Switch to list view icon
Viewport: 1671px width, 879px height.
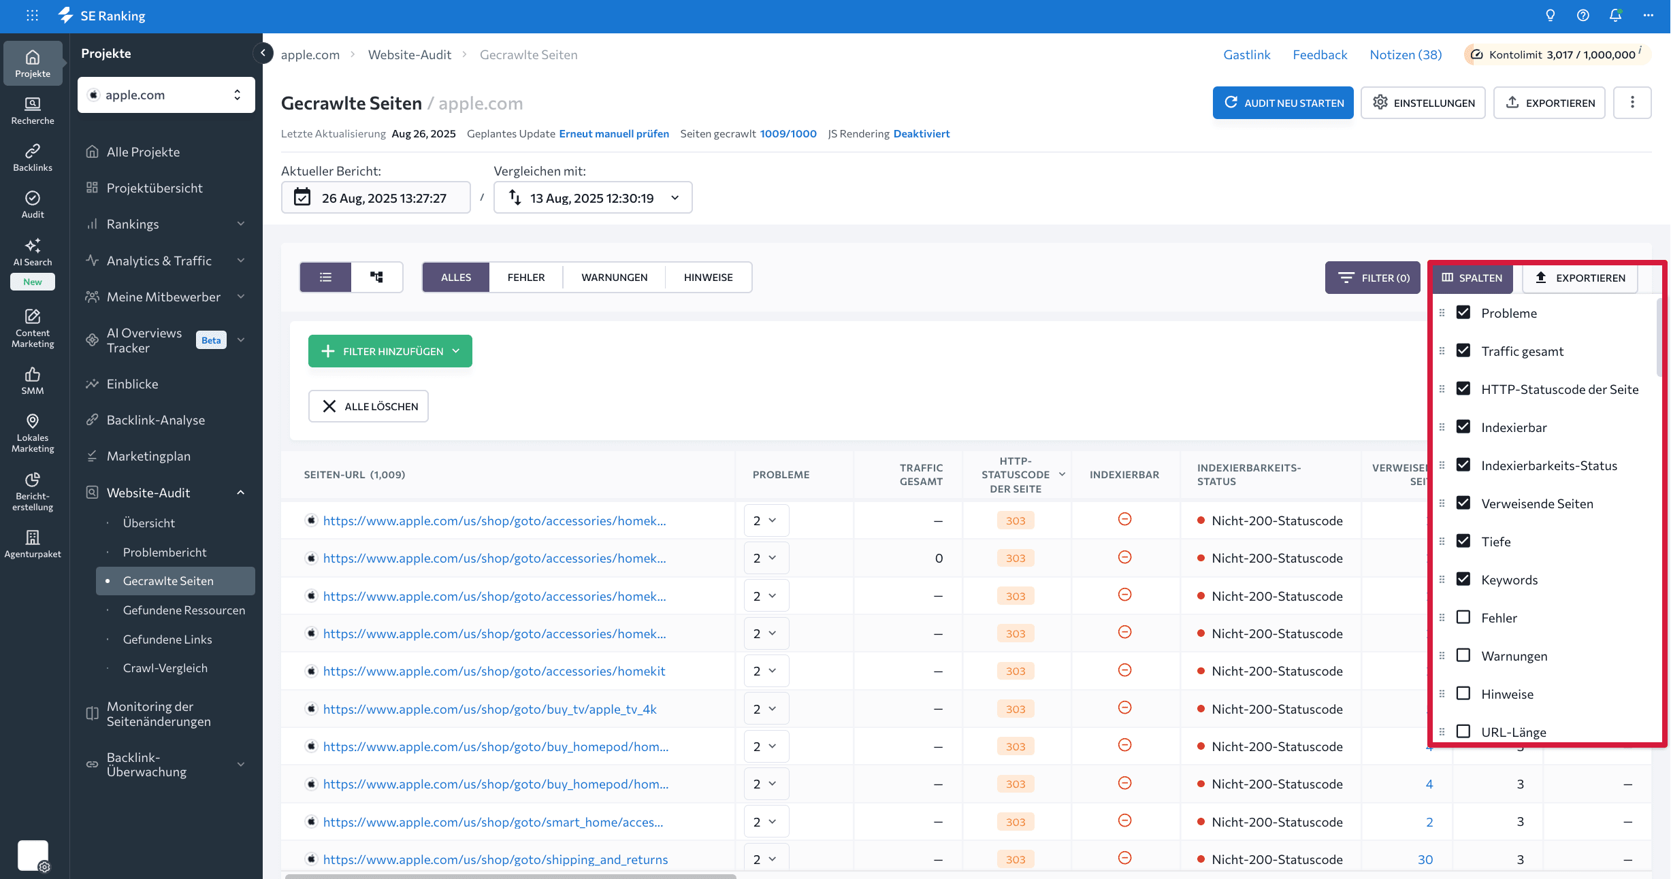click(x=325, y=277)
